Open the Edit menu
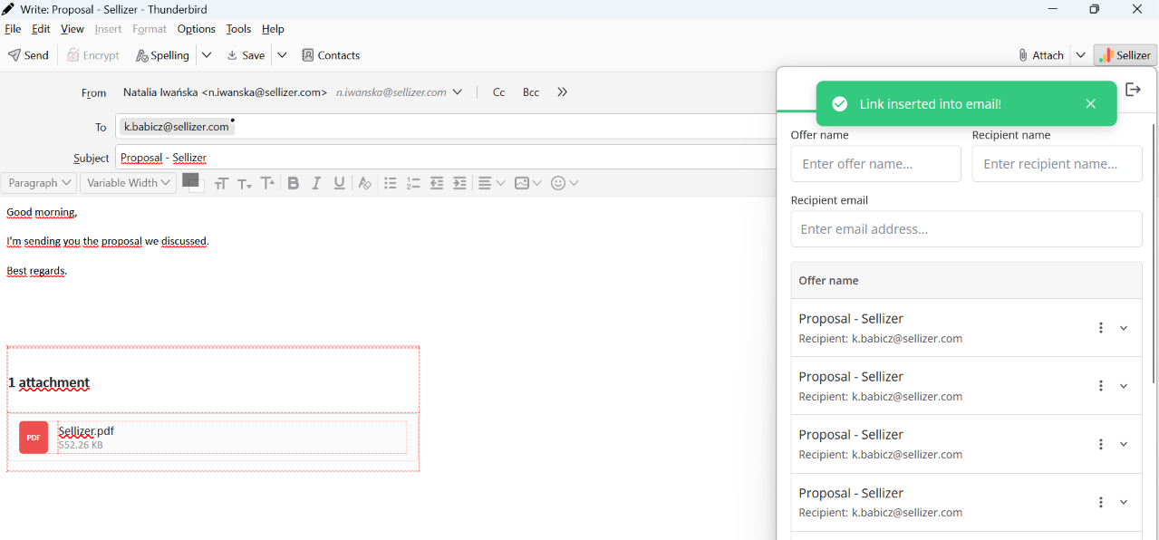The height and width of the screenshot is (540, 1159). pyautogui.click(x=41, y=29)
